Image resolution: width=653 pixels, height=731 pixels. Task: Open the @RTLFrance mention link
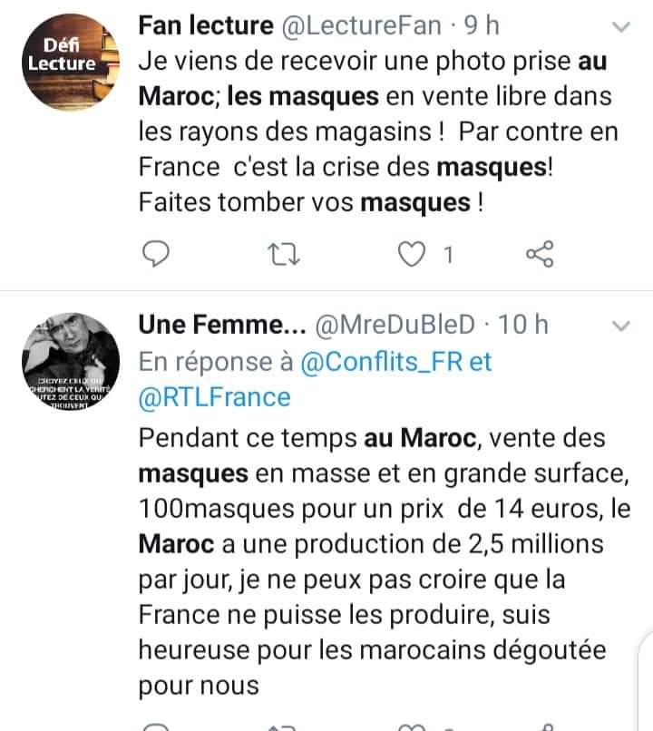click(215, 397)
